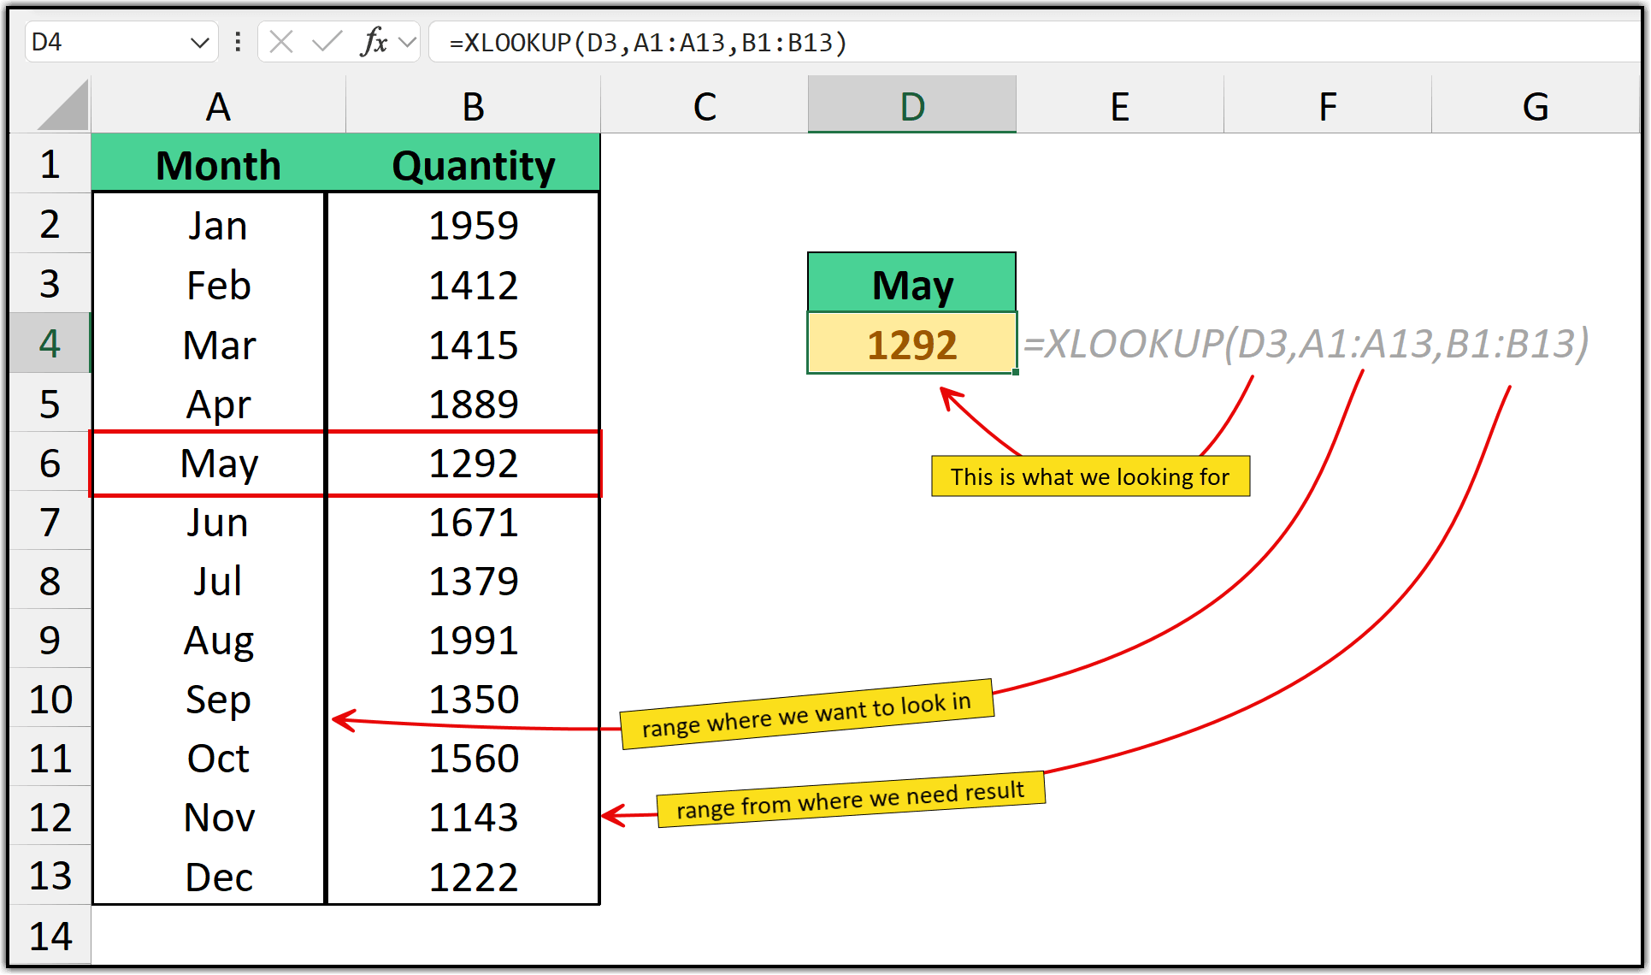Expand the dropdown arrow beside the fx icon

[x=408, y=42]
